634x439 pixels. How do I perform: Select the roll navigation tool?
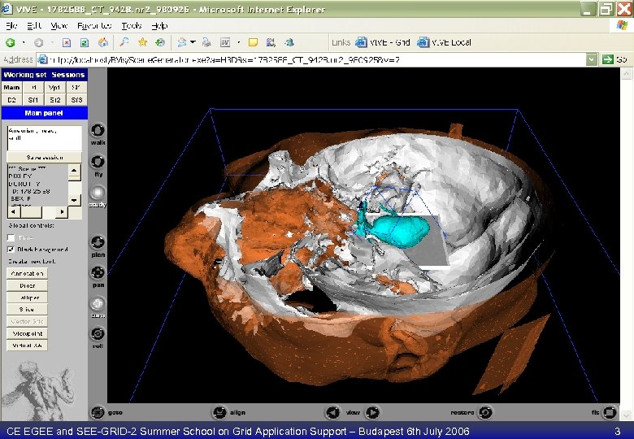pyautogui.click(x=98, y=334)
